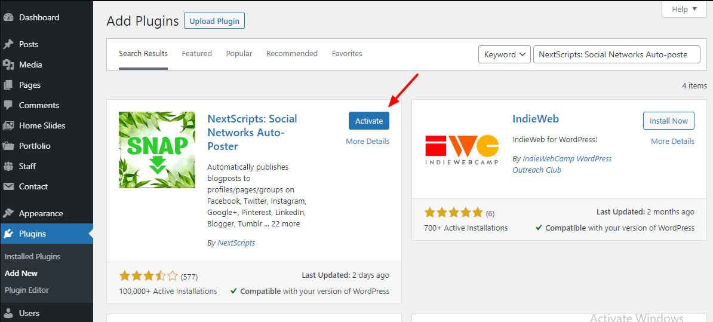Click the NextScripts star rating
Viewport: 713px width, 322px height.
click(x=148, y=275)
